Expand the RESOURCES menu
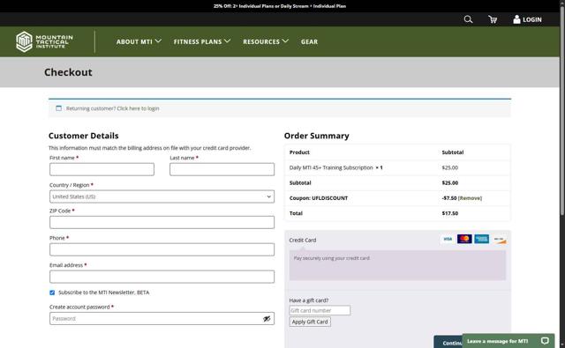The width and height of the screenshot is (565, 348). click(266, 41)
